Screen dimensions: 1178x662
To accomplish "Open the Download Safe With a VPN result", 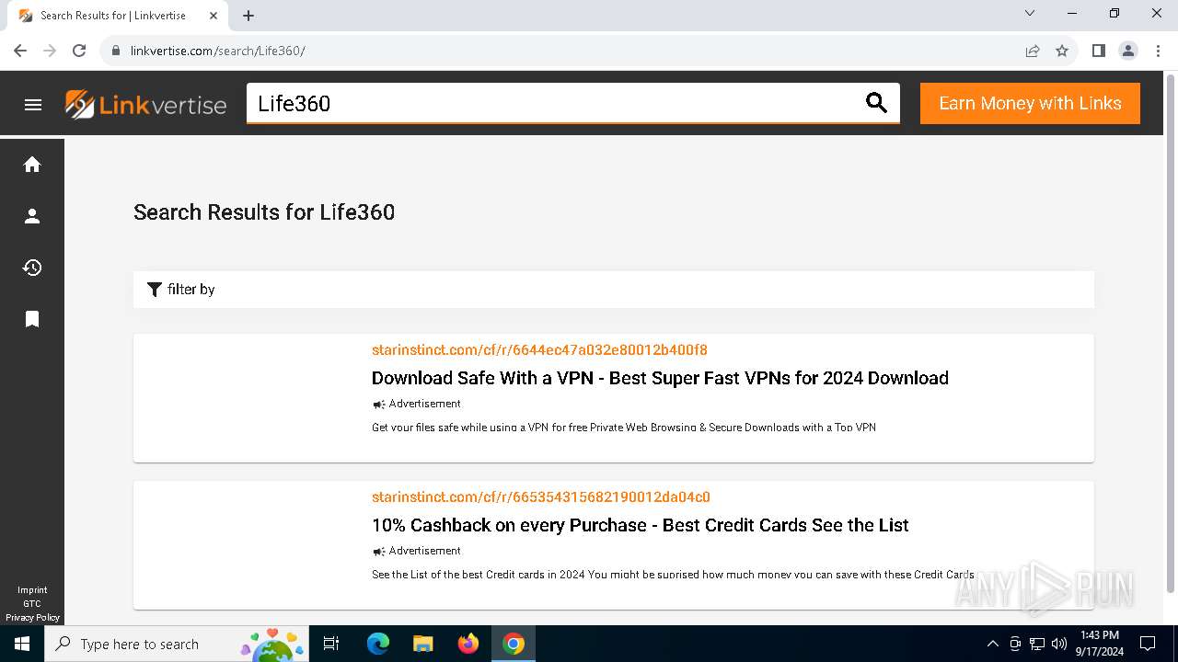I will point(660,378).
